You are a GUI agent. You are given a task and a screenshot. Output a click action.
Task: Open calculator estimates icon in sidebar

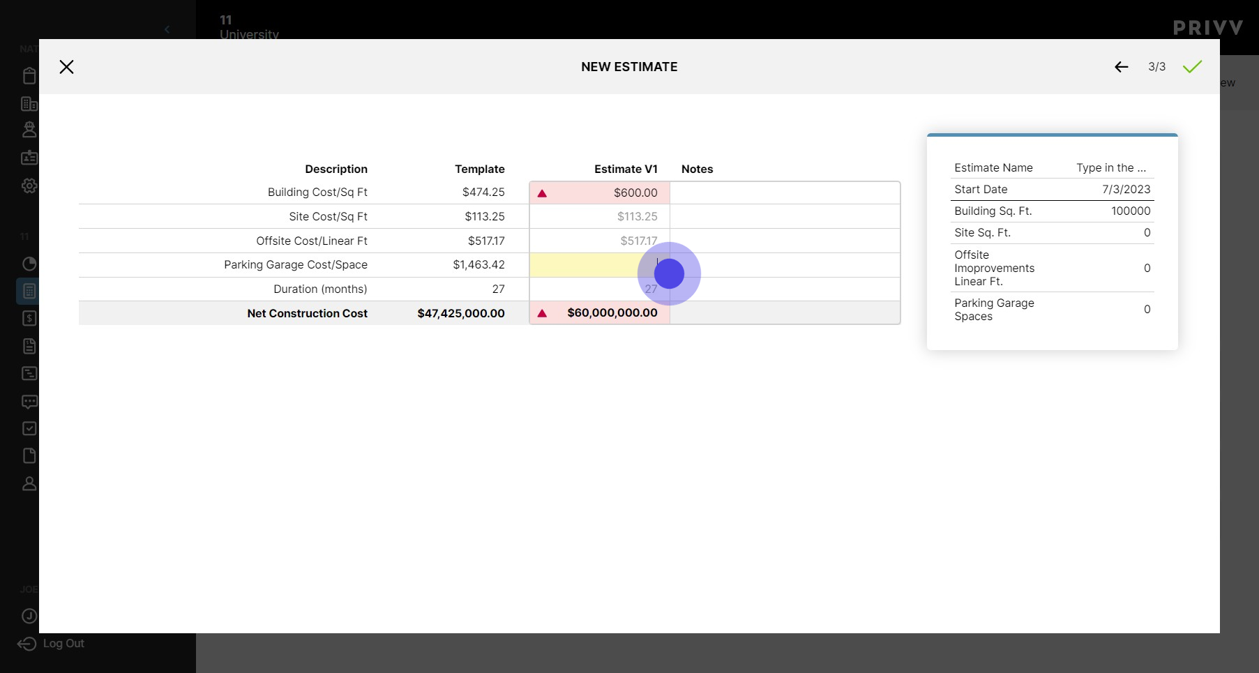[29, 291]
